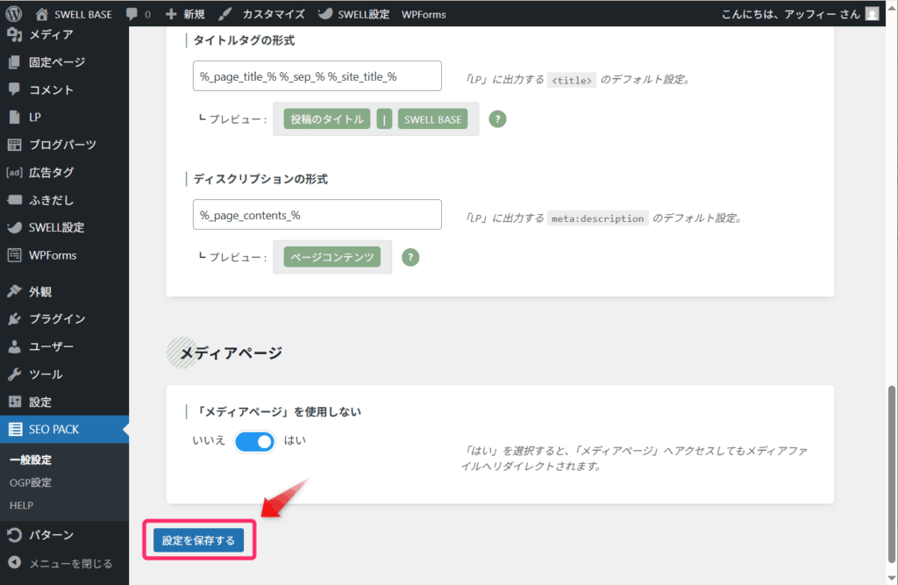Click こんにちは、アッフィー さん account link
The height and width of the screenshot is (585, 898).
coord(790,14)
